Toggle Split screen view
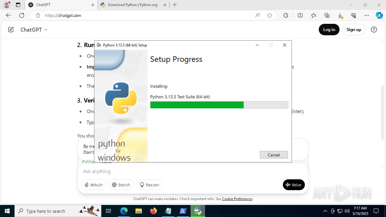 click(x=300, y=15)
